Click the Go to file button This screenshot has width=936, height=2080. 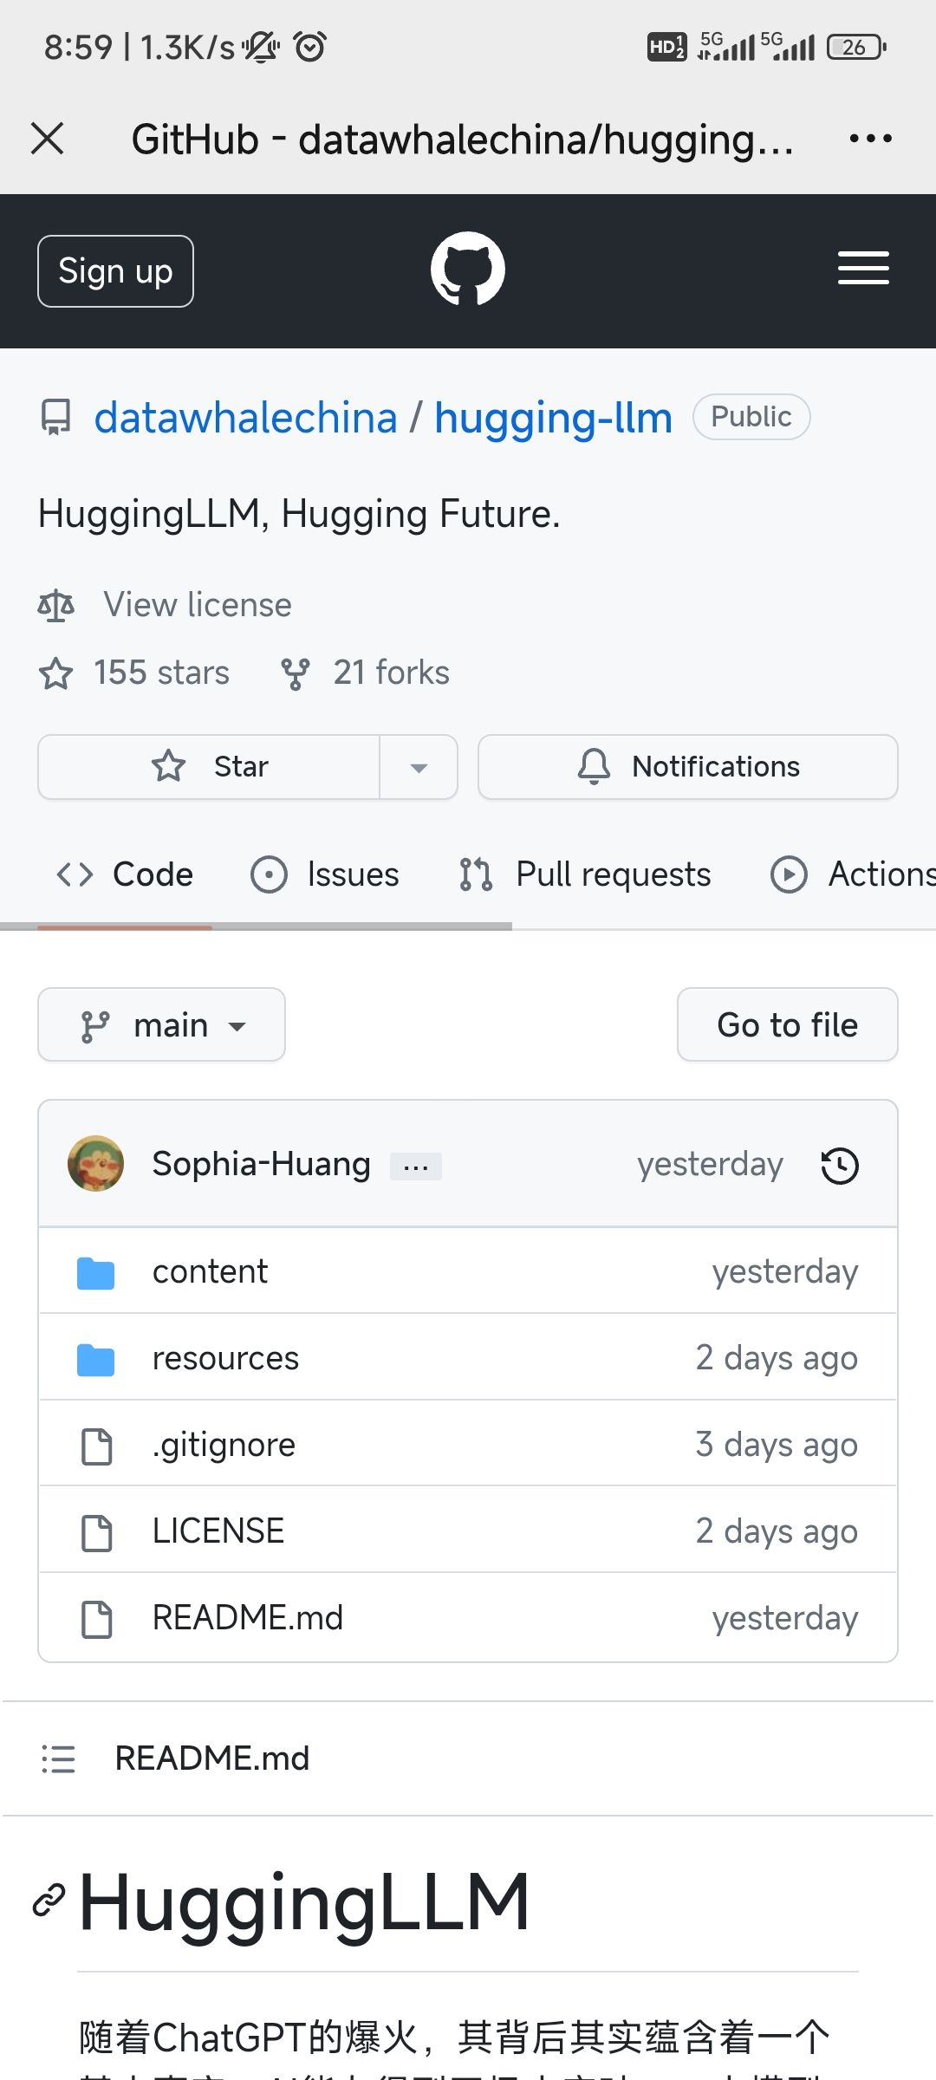pyautogui.click(x=787, y=1025)
